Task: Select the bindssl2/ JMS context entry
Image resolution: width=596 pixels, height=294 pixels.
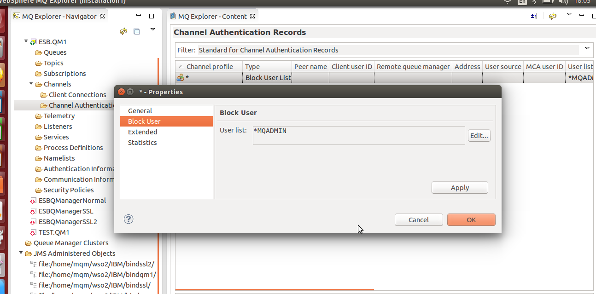Action: pyautogui.click(x=96, y=264)
